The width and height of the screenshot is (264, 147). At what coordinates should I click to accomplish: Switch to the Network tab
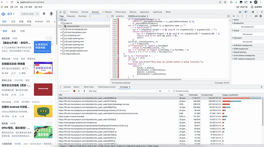point(107,12)
